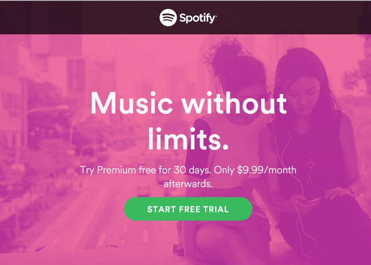The width and height of the screenshot is (371, 265).
Task: Click the word "limits." in the headline
Action: [x=188, y=139]
